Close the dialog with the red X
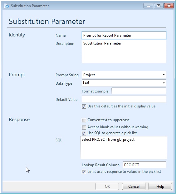The image size is (176, 194). [169, 6]
